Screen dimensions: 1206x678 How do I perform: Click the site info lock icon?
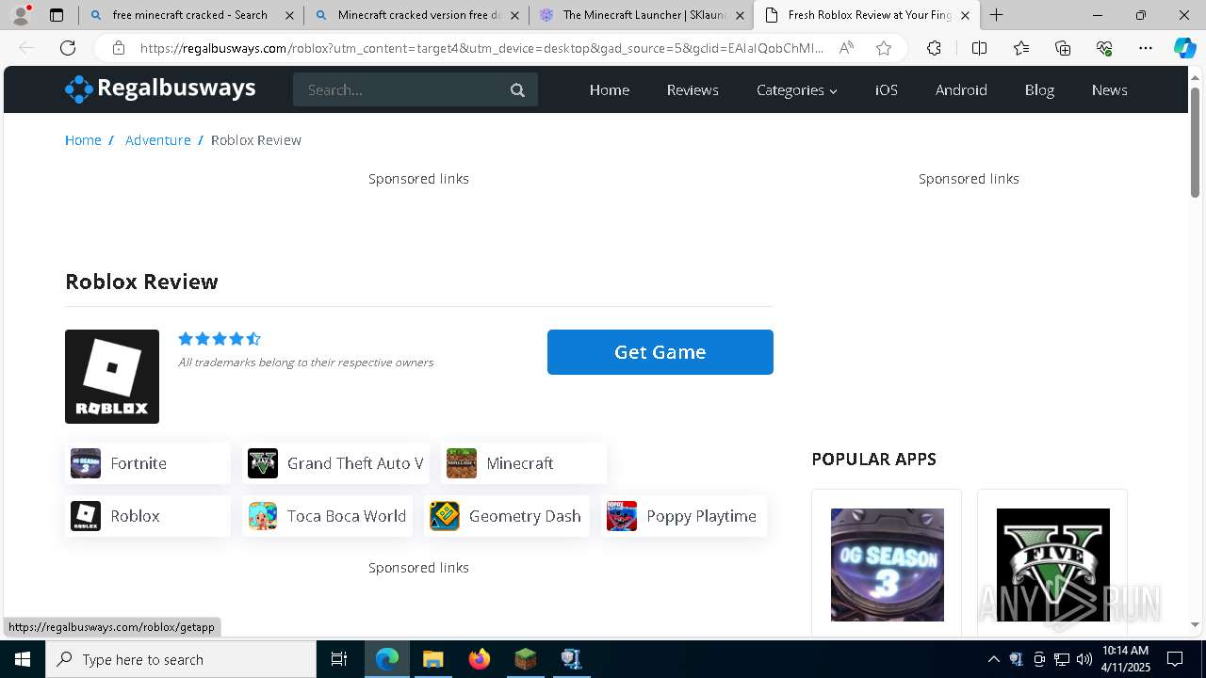[118, 48]
